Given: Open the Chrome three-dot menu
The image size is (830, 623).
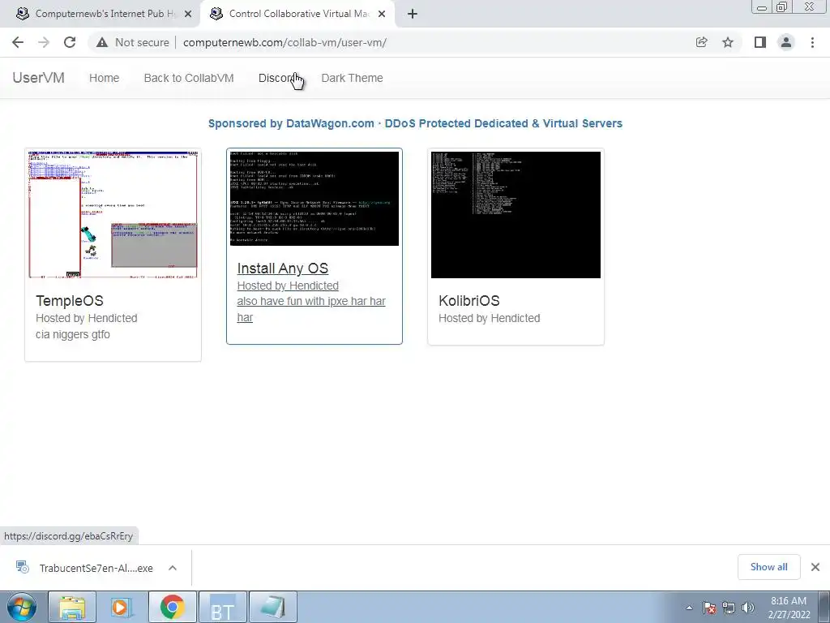Looking at the screenshot, I should 812,42.
